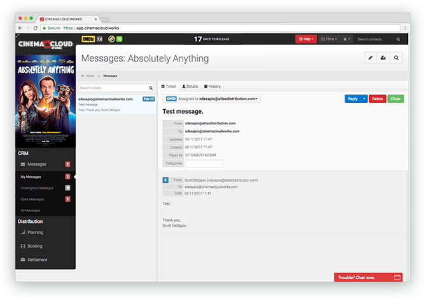Switch to the History tab

[x=212, y=86]
